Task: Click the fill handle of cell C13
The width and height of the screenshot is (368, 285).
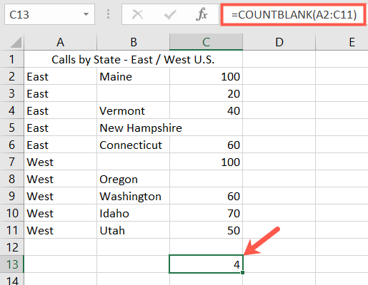Action: [242, 272]
